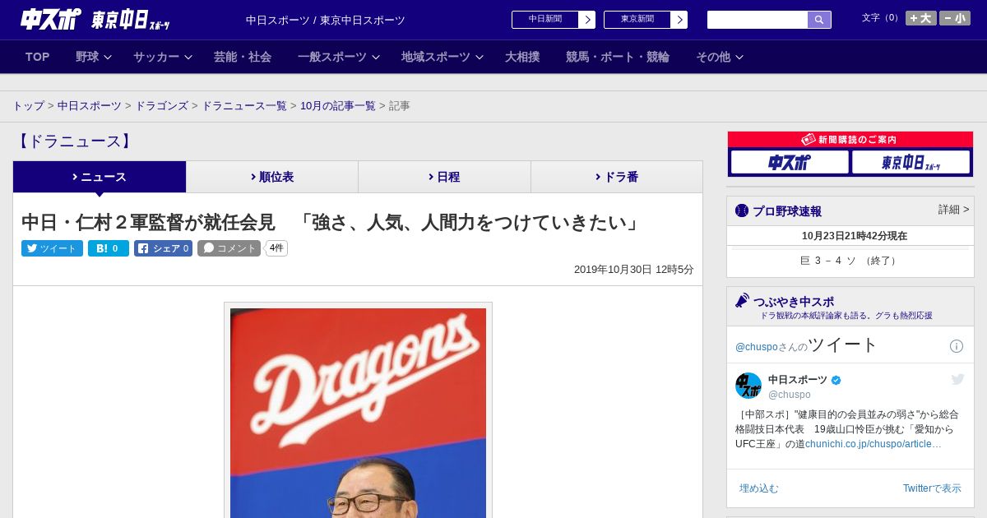987x518 pixels.
Task: Click the Facebook シェア button
Action: pyautogui.click(x=163, y=248)
